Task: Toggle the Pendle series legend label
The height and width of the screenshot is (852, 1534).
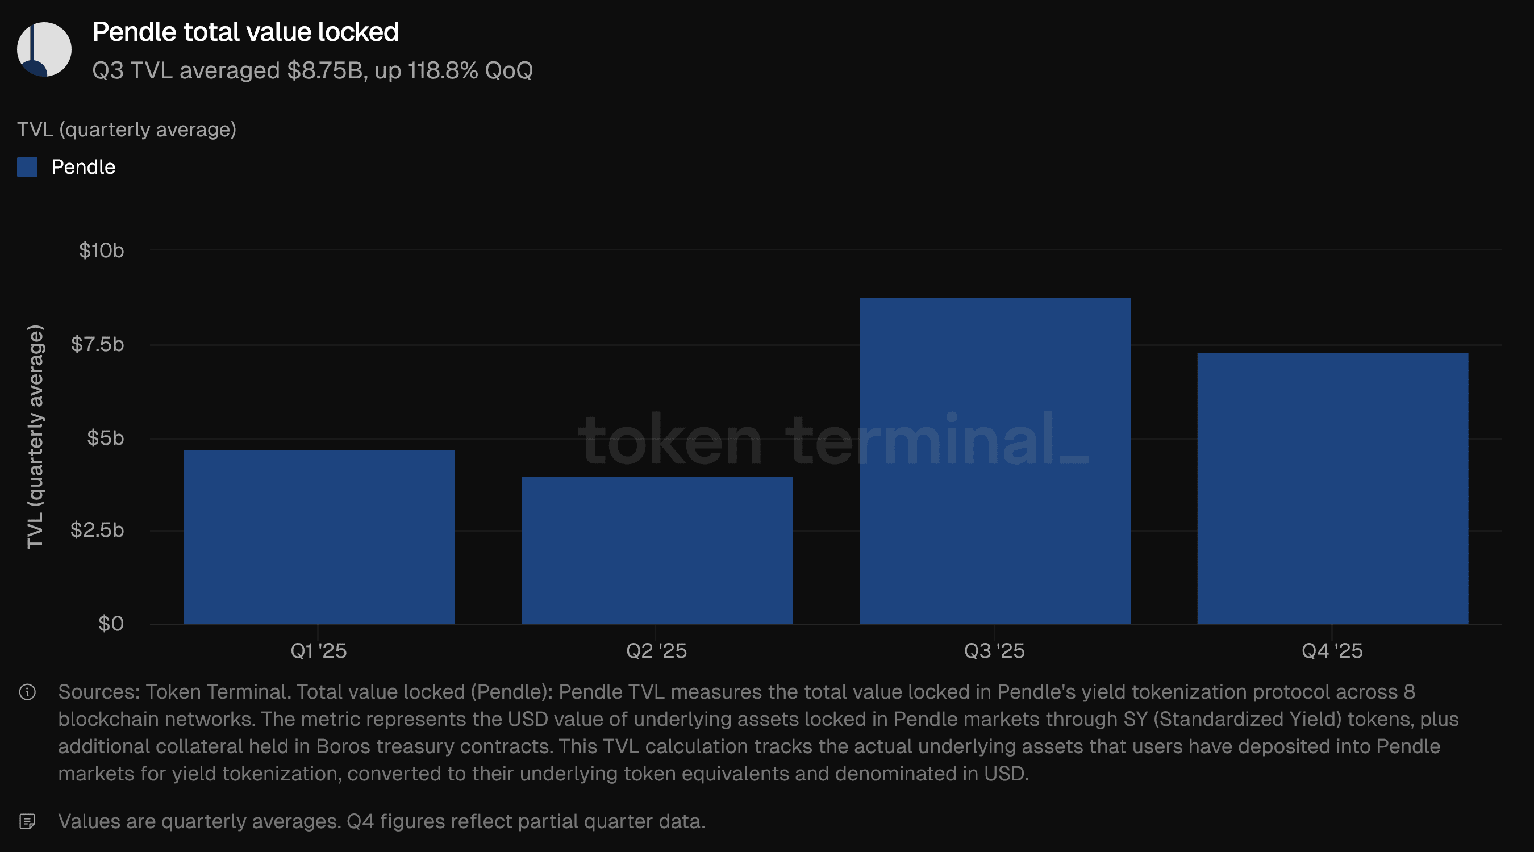Action: pyautogui.click(x=84, y=168)
